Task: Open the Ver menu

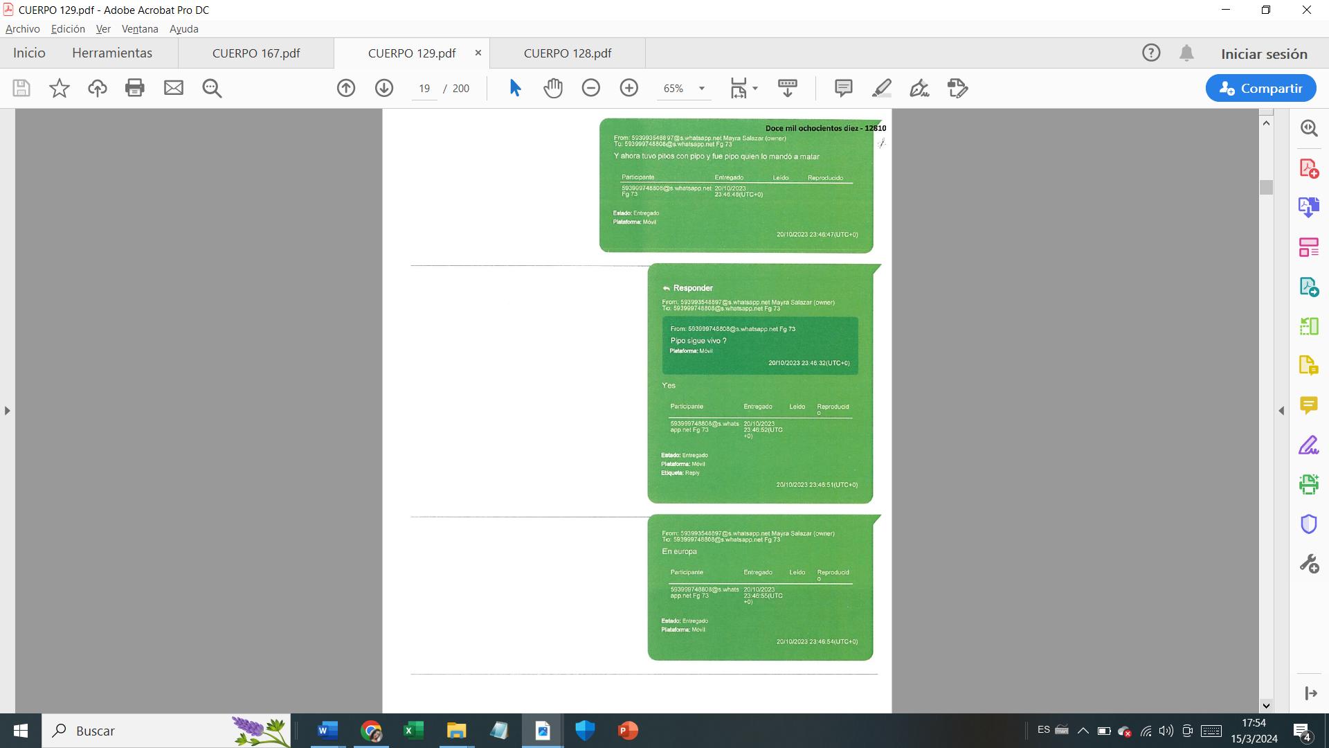Action: pos(103,29)
